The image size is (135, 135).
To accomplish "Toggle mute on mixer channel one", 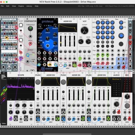I will [98, 46].
